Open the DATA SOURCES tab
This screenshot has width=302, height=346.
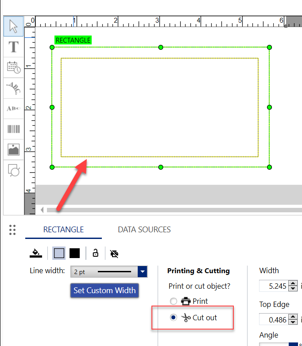tap(144, 230)
